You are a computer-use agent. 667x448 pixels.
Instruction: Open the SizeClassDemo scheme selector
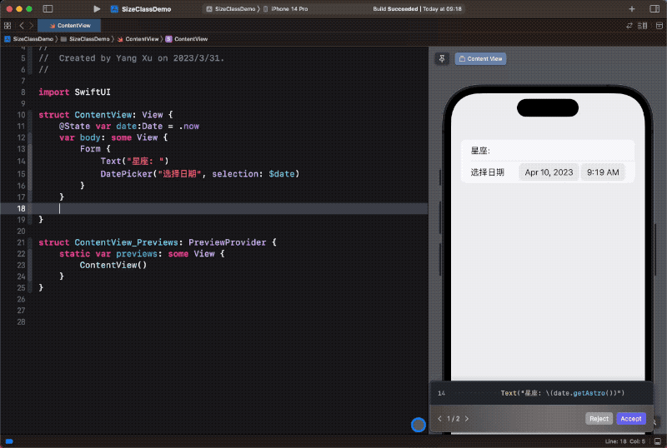click(x=231, y=9)
